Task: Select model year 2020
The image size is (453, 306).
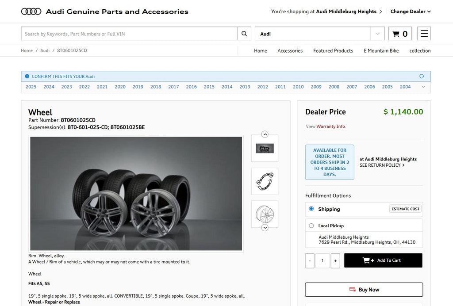Action: click(120, 87)
